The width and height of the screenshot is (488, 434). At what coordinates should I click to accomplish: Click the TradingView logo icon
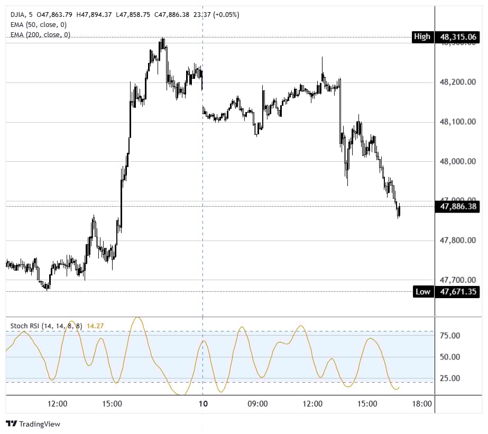pyautogui.click(x=11, y=423)
